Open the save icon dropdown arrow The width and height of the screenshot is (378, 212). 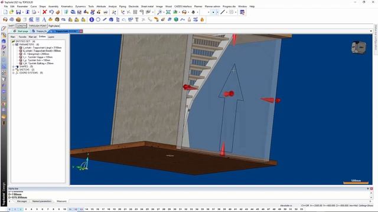(x=22, y=12)
